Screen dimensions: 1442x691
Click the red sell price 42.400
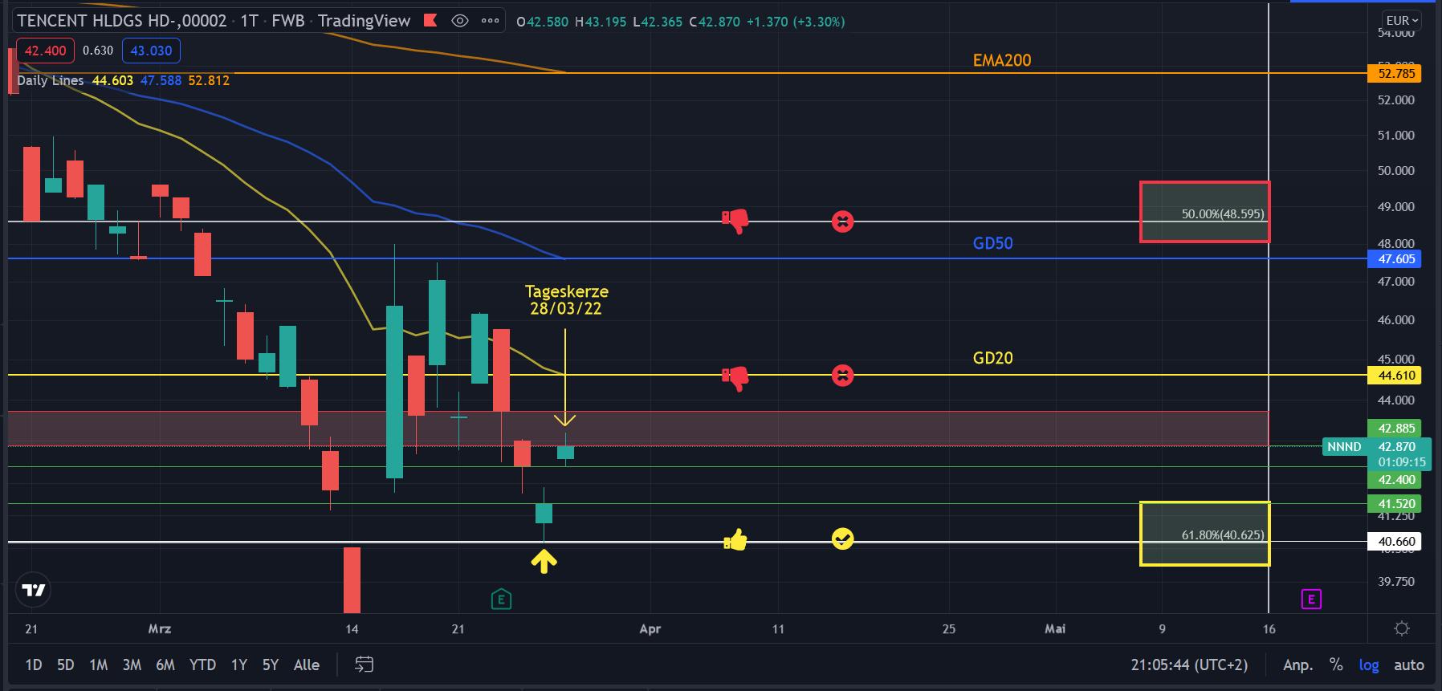[x=45, y=51]
